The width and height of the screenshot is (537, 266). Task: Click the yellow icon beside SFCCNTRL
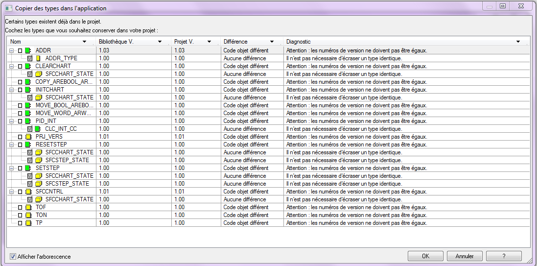[28, 192]
